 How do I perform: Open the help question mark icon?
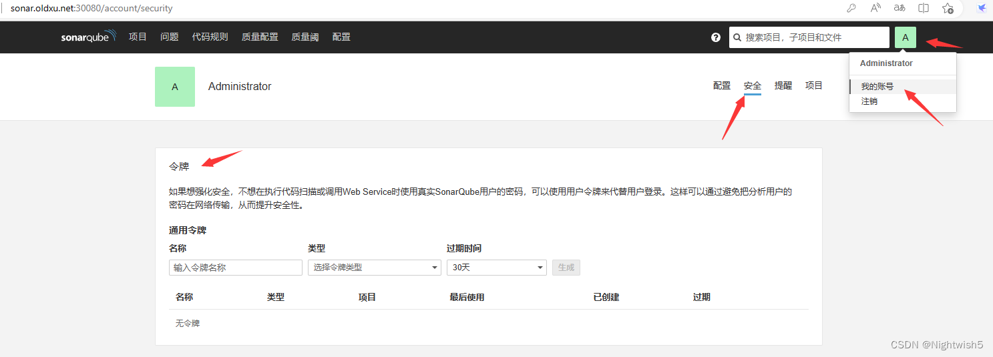click(x=716, y=37)
